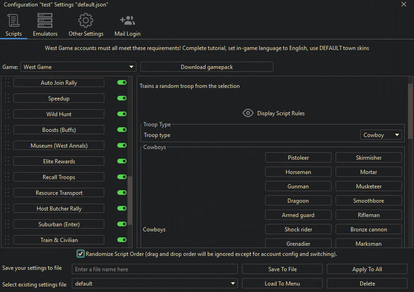414x292 pixels.
Task: Close the configuration settings window
Action: [x=404, y=4]
